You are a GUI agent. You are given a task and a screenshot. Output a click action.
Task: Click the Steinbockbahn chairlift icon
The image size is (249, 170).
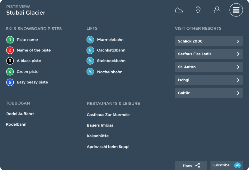point(90,61)
